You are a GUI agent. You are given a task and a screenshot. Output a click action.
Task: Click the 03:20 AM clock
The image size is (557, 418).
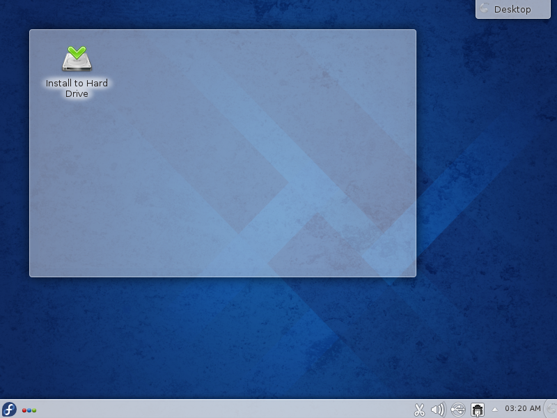(x=522, y=409)
